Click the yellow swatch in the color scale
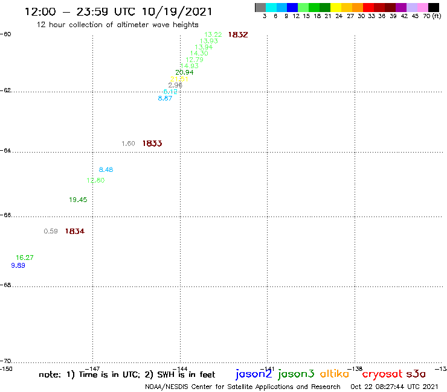 pyautogui.click(x=336, y=7)
